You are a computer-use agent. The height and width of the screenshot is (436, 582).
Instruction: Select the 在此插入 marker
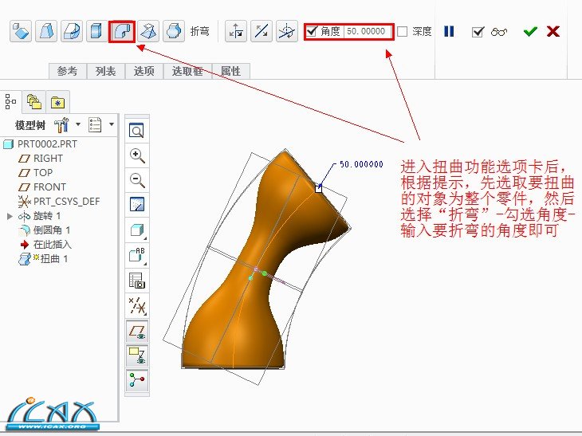[45, 245]
